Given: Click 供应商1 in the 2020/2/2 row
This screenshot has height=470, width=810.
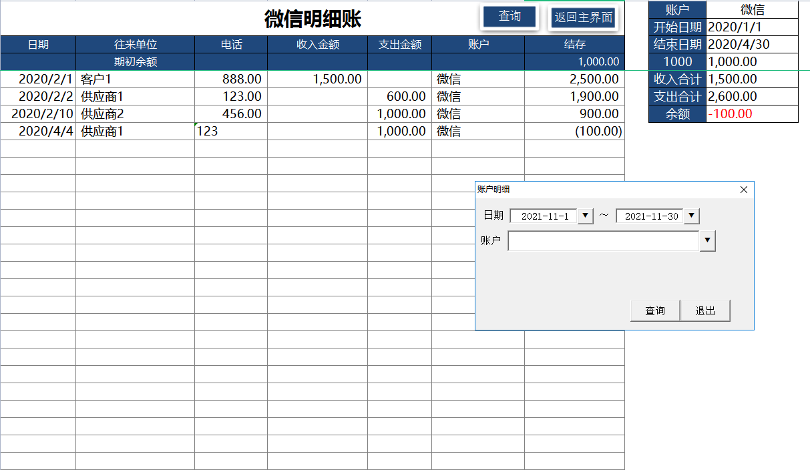Looking at the screenshot, I should pos(136,97).
